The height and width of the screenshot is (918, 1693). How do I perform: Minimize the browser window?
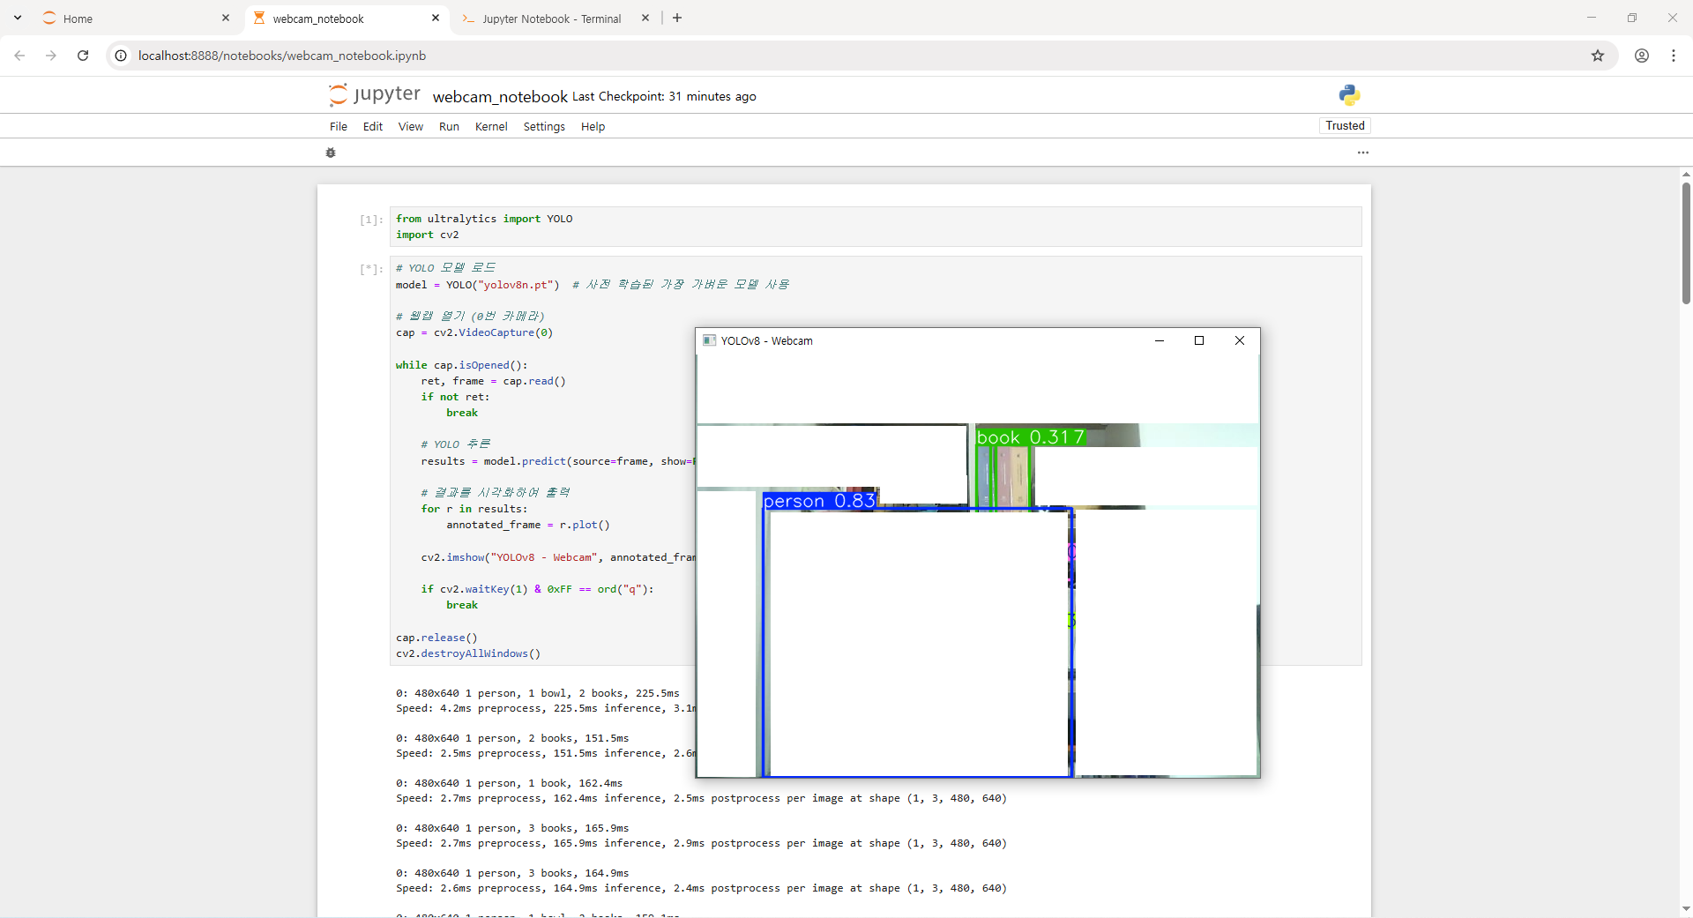(x=1591, y=18)
